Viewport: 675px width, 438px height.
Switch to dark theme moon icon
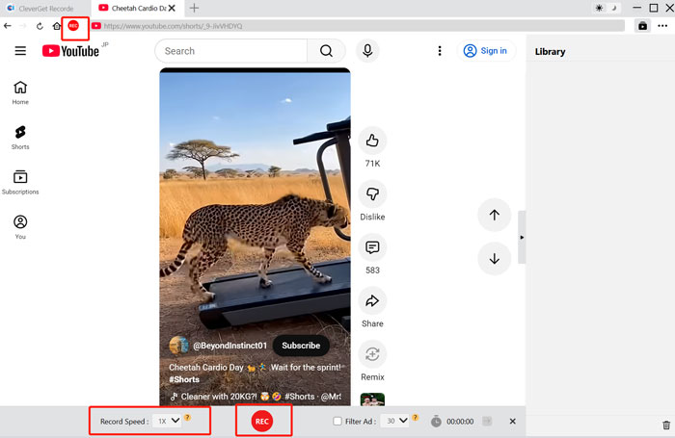click(614, 8)
